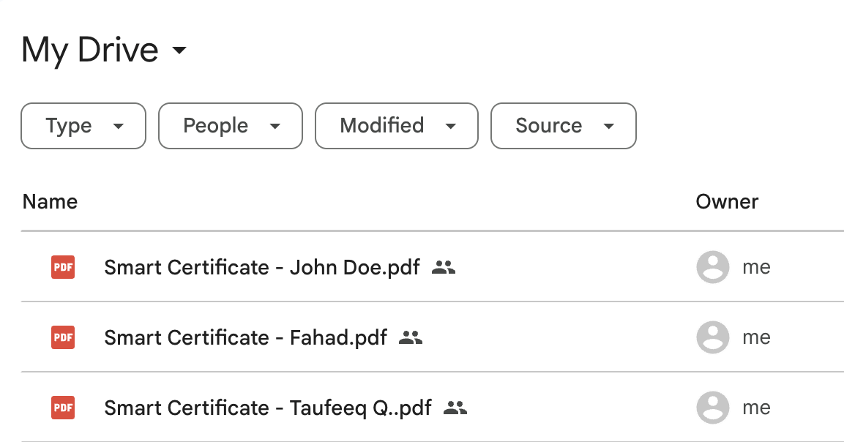Open Smart Certificate - Fahad.pdf
The image size is (844, 442).
click(246, 337)
